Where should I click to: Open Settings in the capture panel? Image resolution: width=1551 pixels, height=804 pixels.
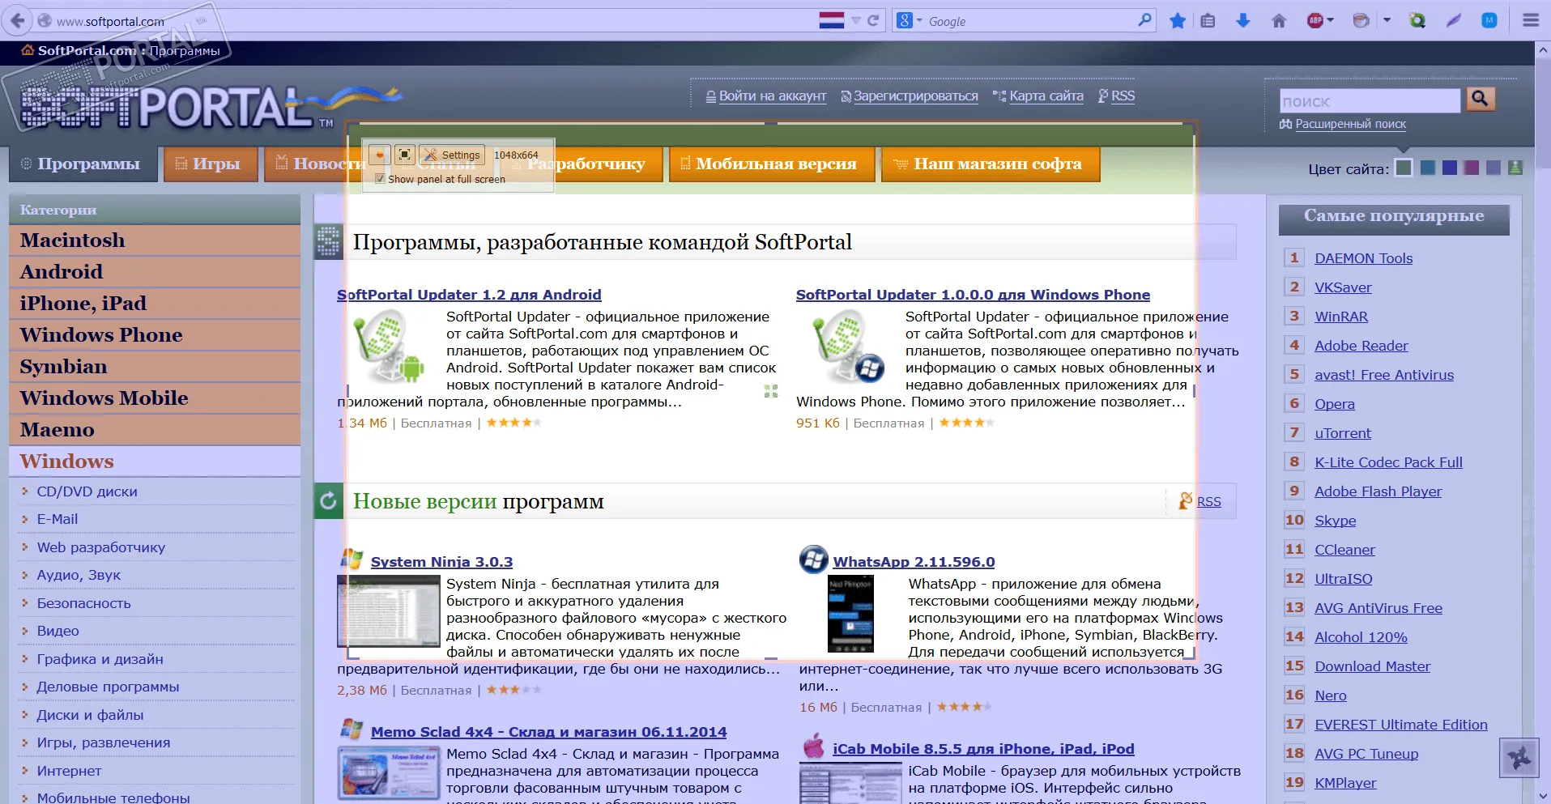pyautogui.click(x=452, y=155)
